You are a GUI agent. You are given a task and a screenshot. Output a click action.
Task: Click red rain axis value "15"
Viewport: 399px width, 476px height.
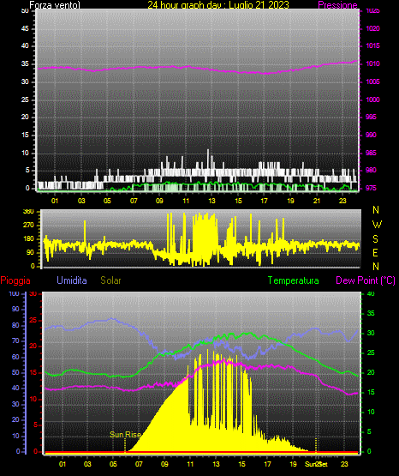click(x=33, y=372)
